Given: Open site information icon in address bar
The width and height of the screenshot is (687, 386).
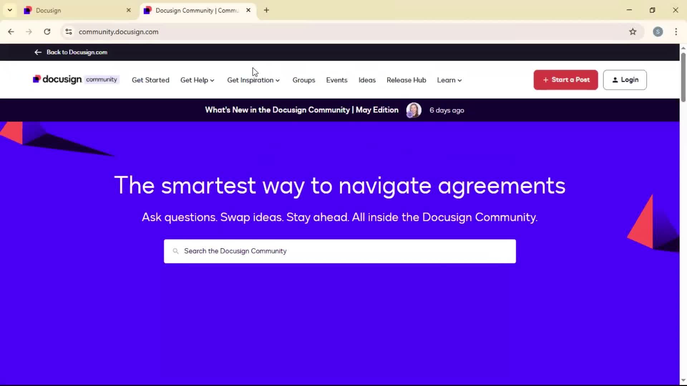Looking at the screenshot, I should 69,32.
